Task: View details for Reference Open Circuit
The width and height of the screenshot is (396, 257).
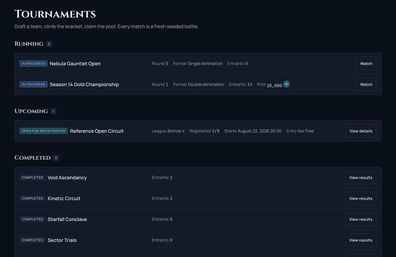Action: 361,131
